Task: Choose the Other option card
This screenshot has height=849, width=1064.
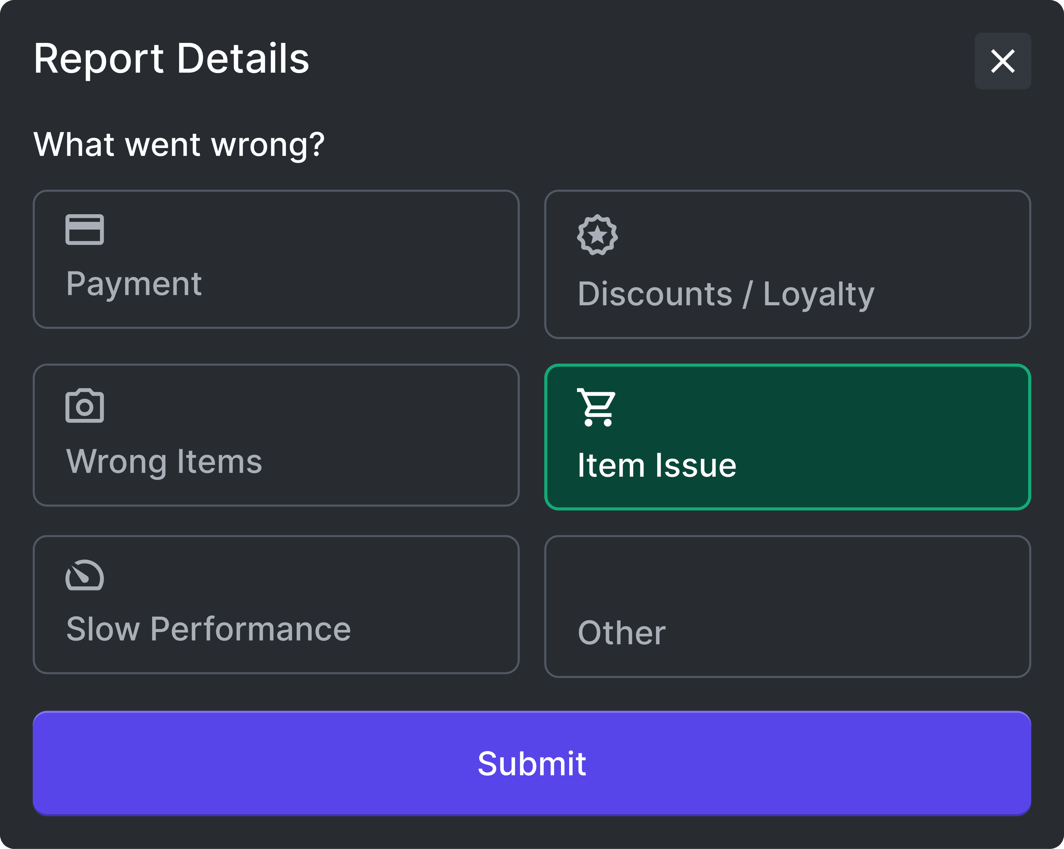Action: click(x=788, y=606)
